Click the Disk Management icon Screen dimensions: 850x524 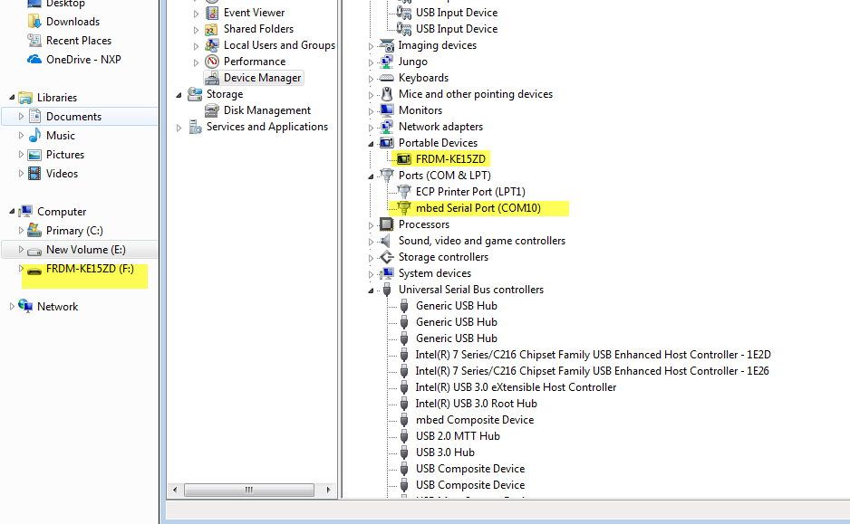pyautogui.click(x=212, y=110)
